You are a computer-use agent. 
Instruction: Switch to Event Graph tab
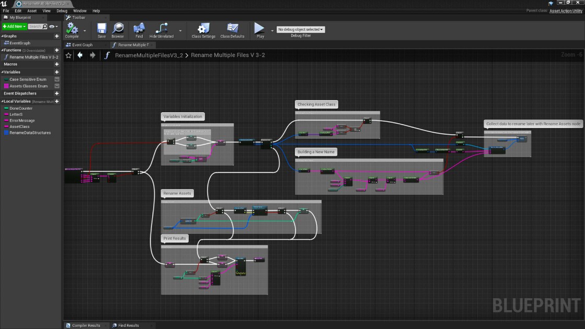click(82, 45)
